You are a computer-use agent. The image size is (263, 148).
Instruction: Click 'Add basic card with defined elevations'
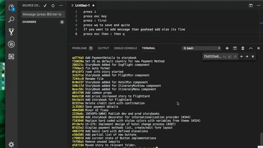pos(116,131)
